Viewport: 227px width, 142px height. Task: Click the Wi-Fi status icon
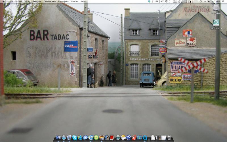(166, 1)
